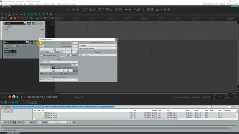Select the ms radio button

[66, 55]
